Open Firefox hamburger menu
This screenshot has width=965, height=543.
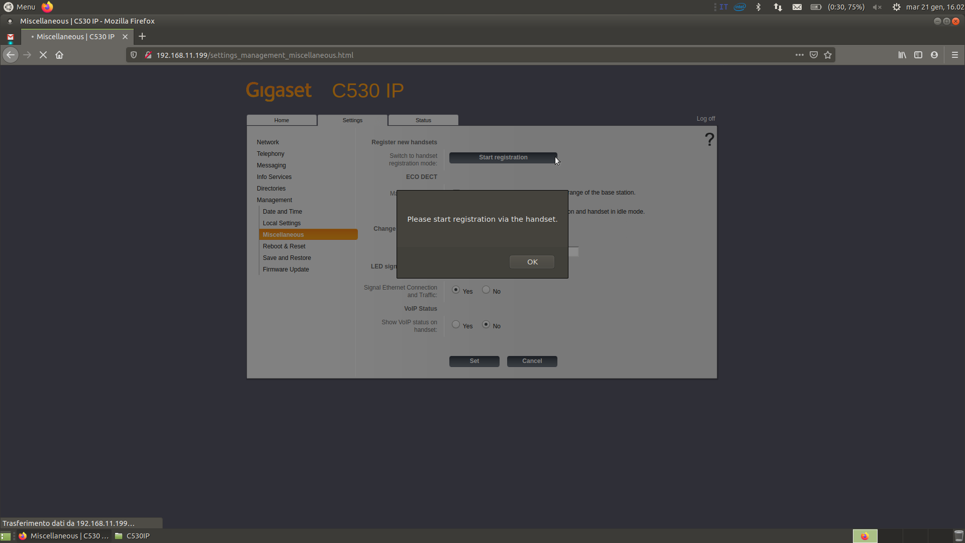click(955, 55)
